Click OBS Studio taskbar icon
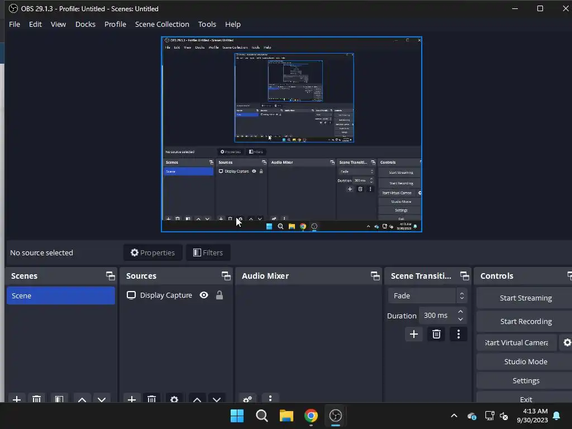Screen dimensions: 572x429 click(336, 416)
